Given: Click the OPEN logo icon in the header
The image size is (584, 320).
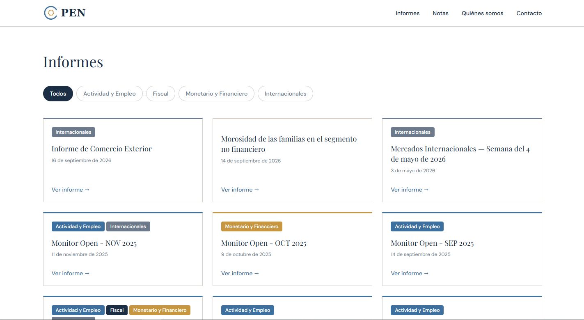Looking at the screenshot, I should 50,13.
